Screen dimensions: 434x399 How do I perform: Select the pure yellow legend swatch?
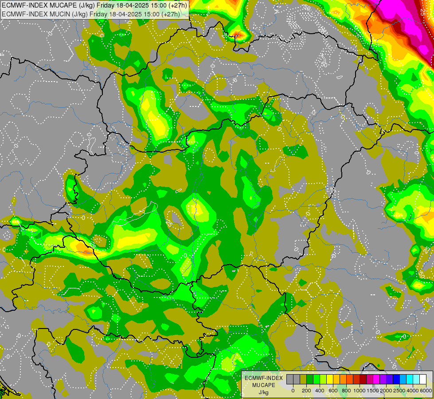click(330, 379)
